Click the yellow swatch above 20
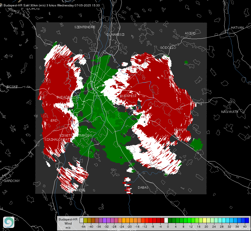This screenshot has width=251, height=231. [x=205, y=220]
